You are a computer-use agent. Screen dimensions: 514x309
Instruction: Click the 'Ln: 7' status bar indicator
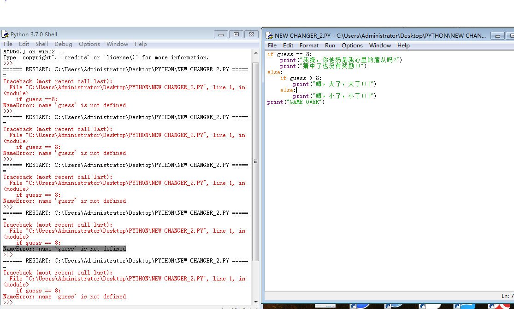coord(508,296)
